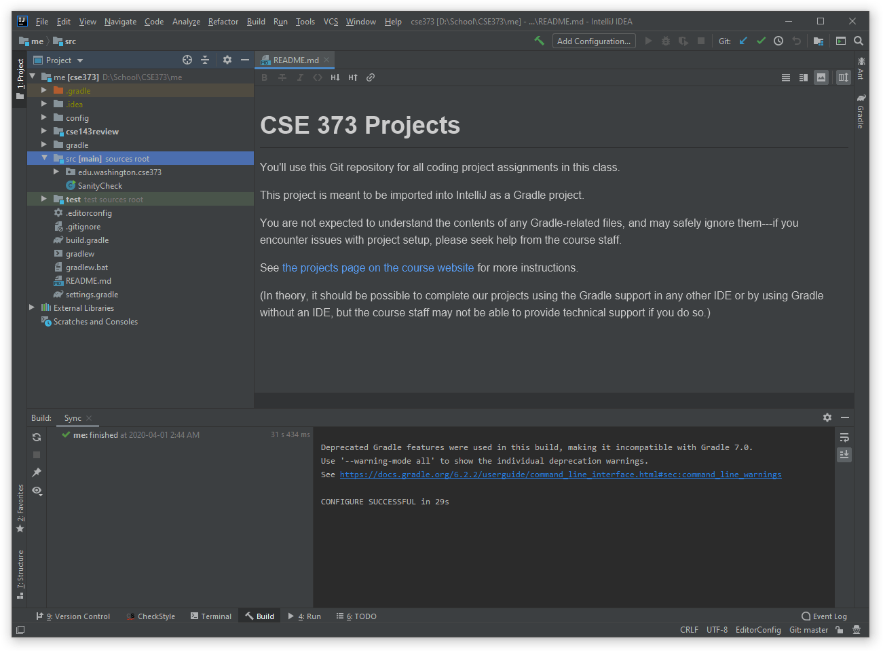This screenshot has height=651, width=883.
Task: Show markdown editor and preview split view
Action: [x=804, y=77]
